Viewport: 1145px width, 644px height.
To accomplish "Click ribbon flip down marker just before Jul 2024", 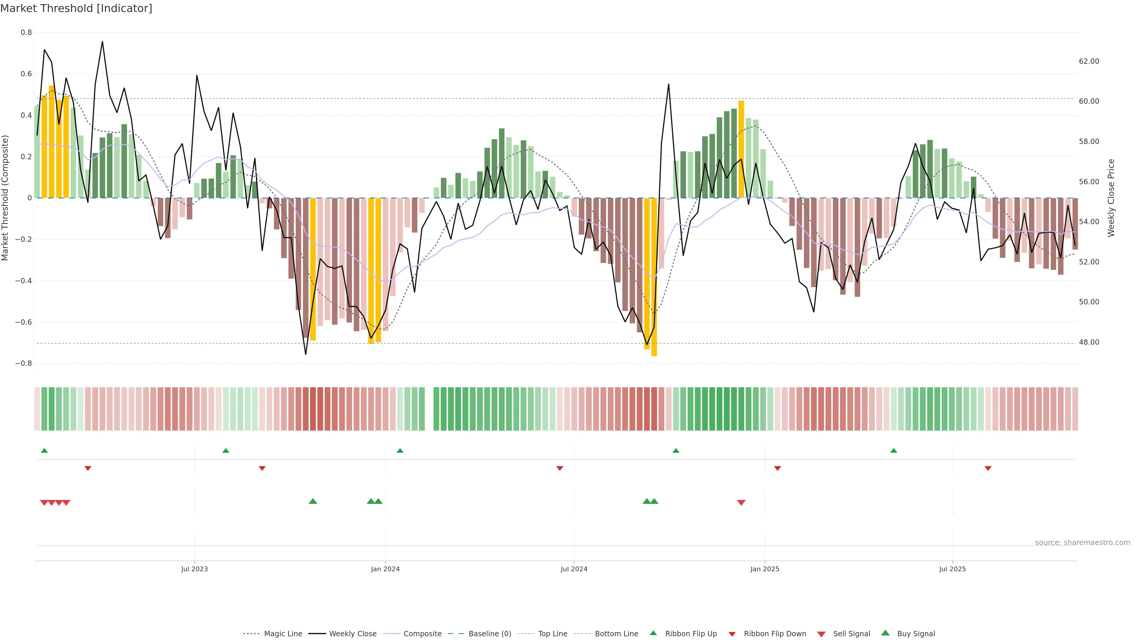I will [560, 468].
